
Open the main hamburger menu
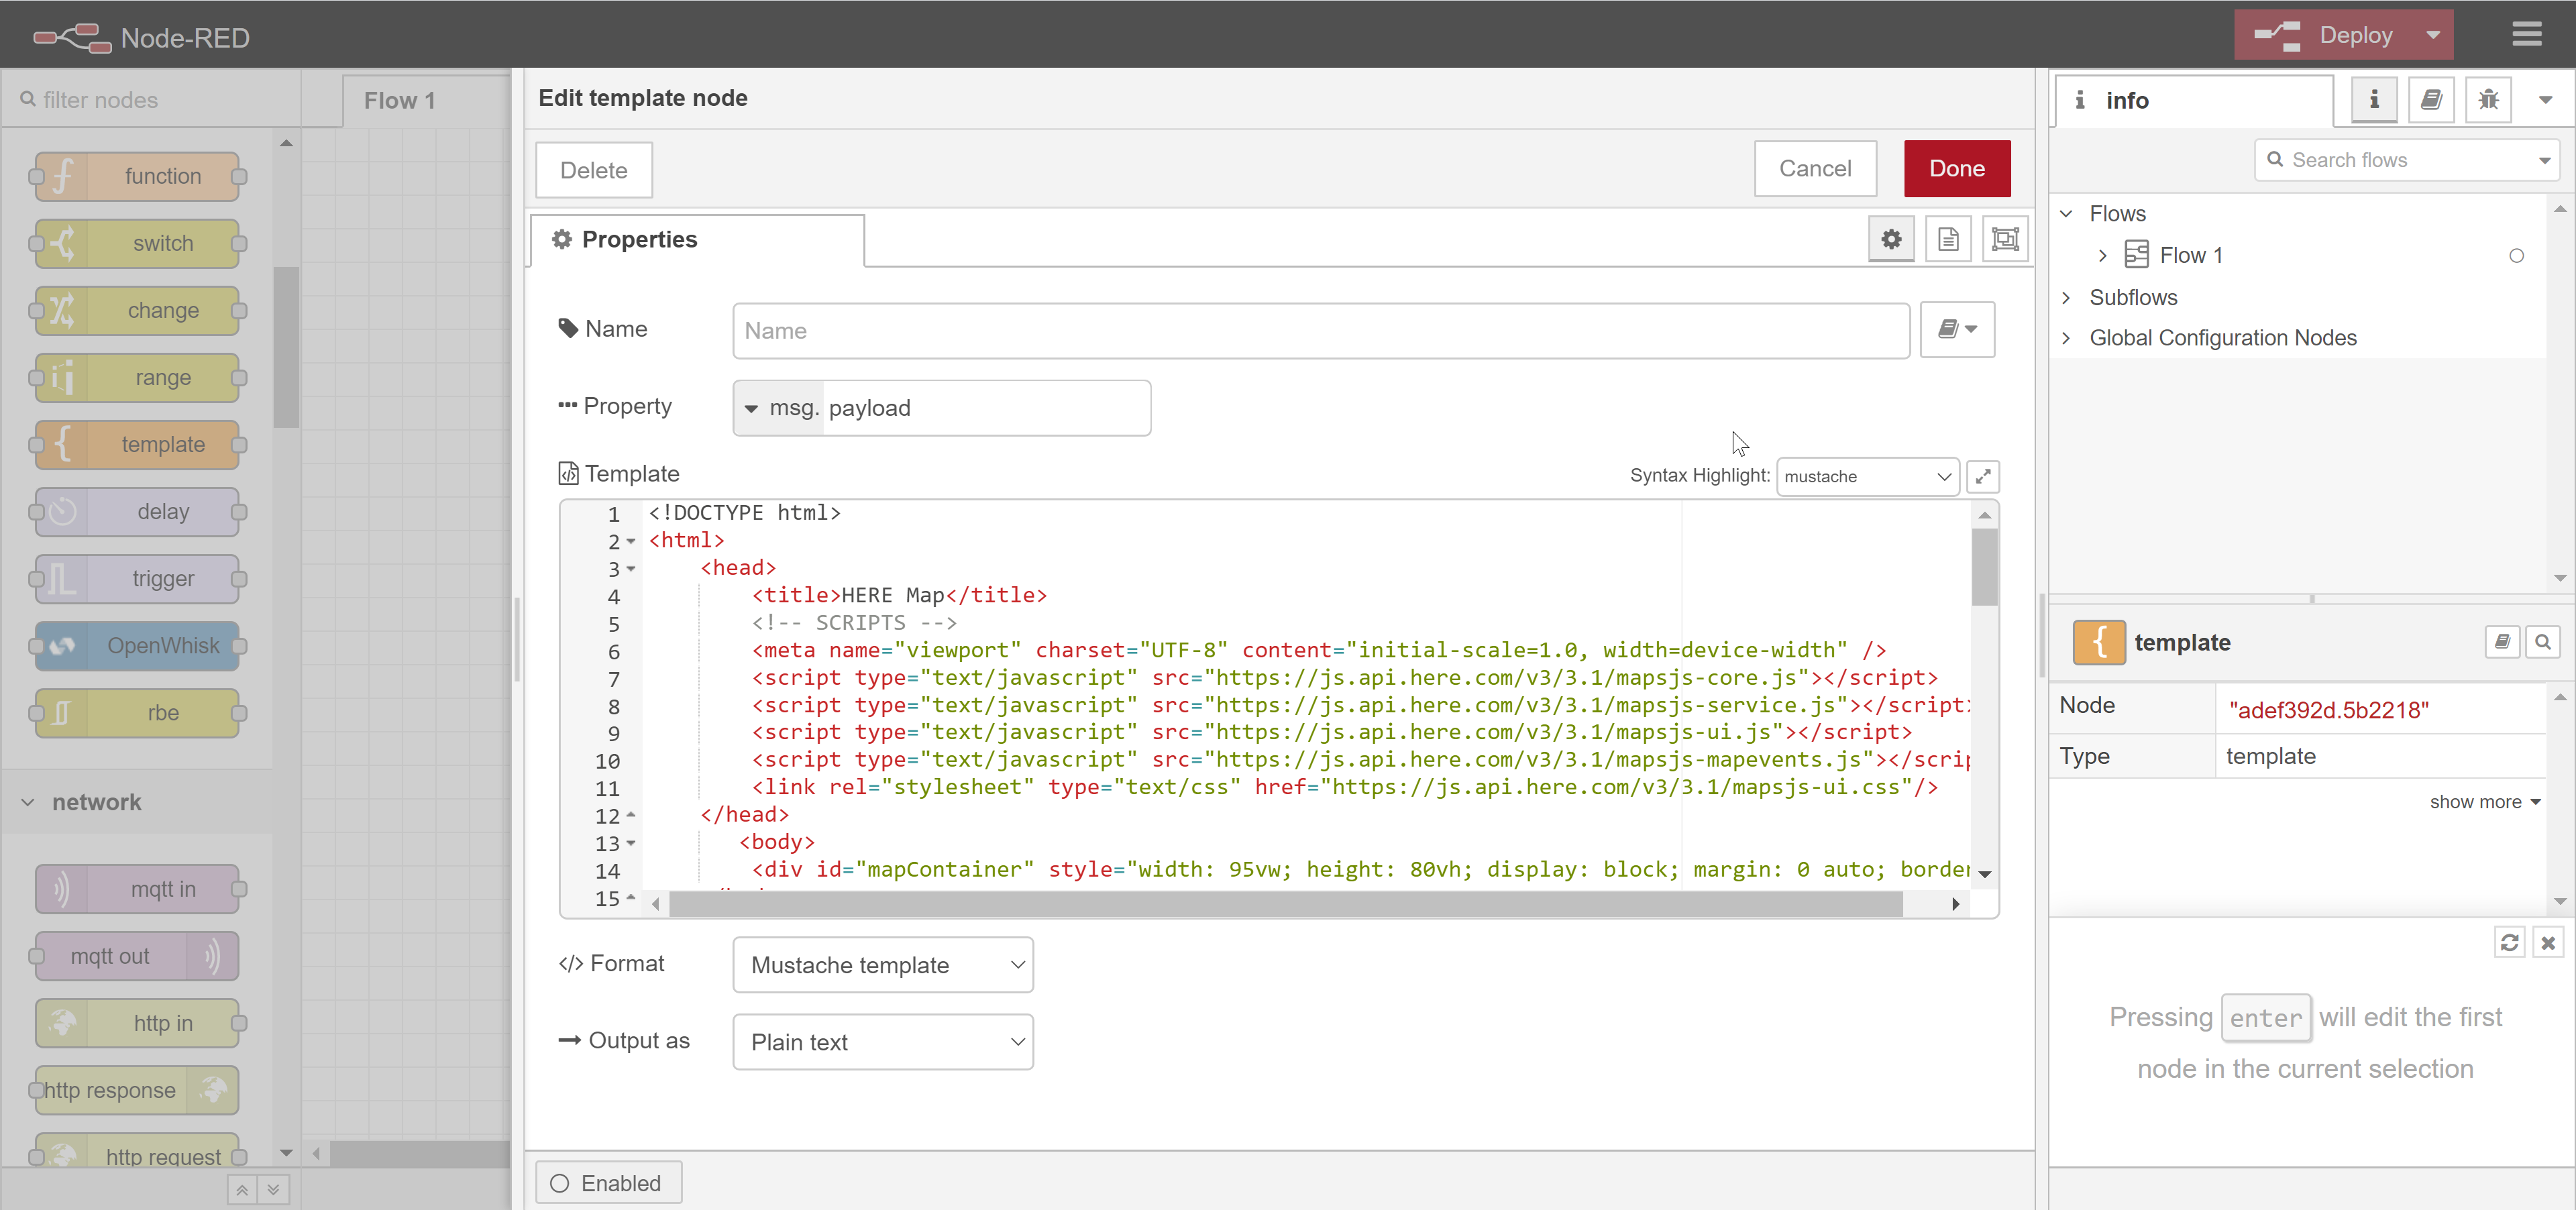2526,34
